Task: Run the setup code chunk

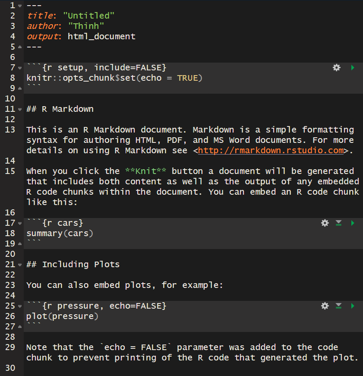Action: pos(353,67)
